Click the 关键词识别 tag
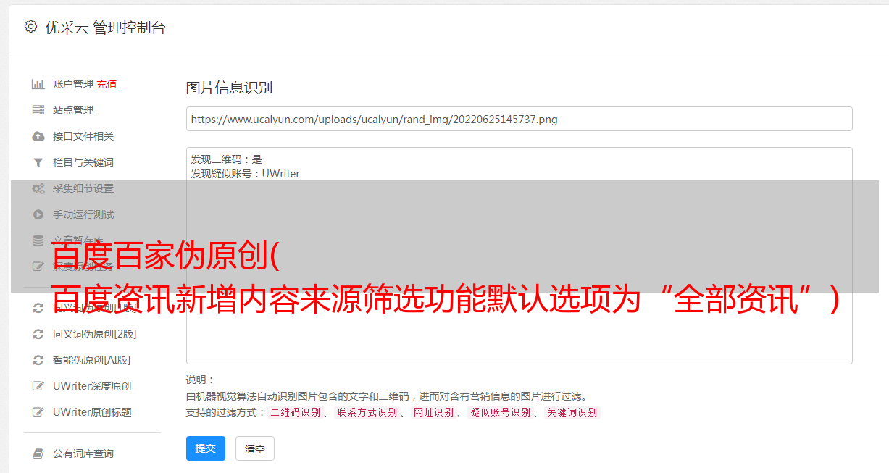Screen dimensions: 889x473 (x=572, y=412)
